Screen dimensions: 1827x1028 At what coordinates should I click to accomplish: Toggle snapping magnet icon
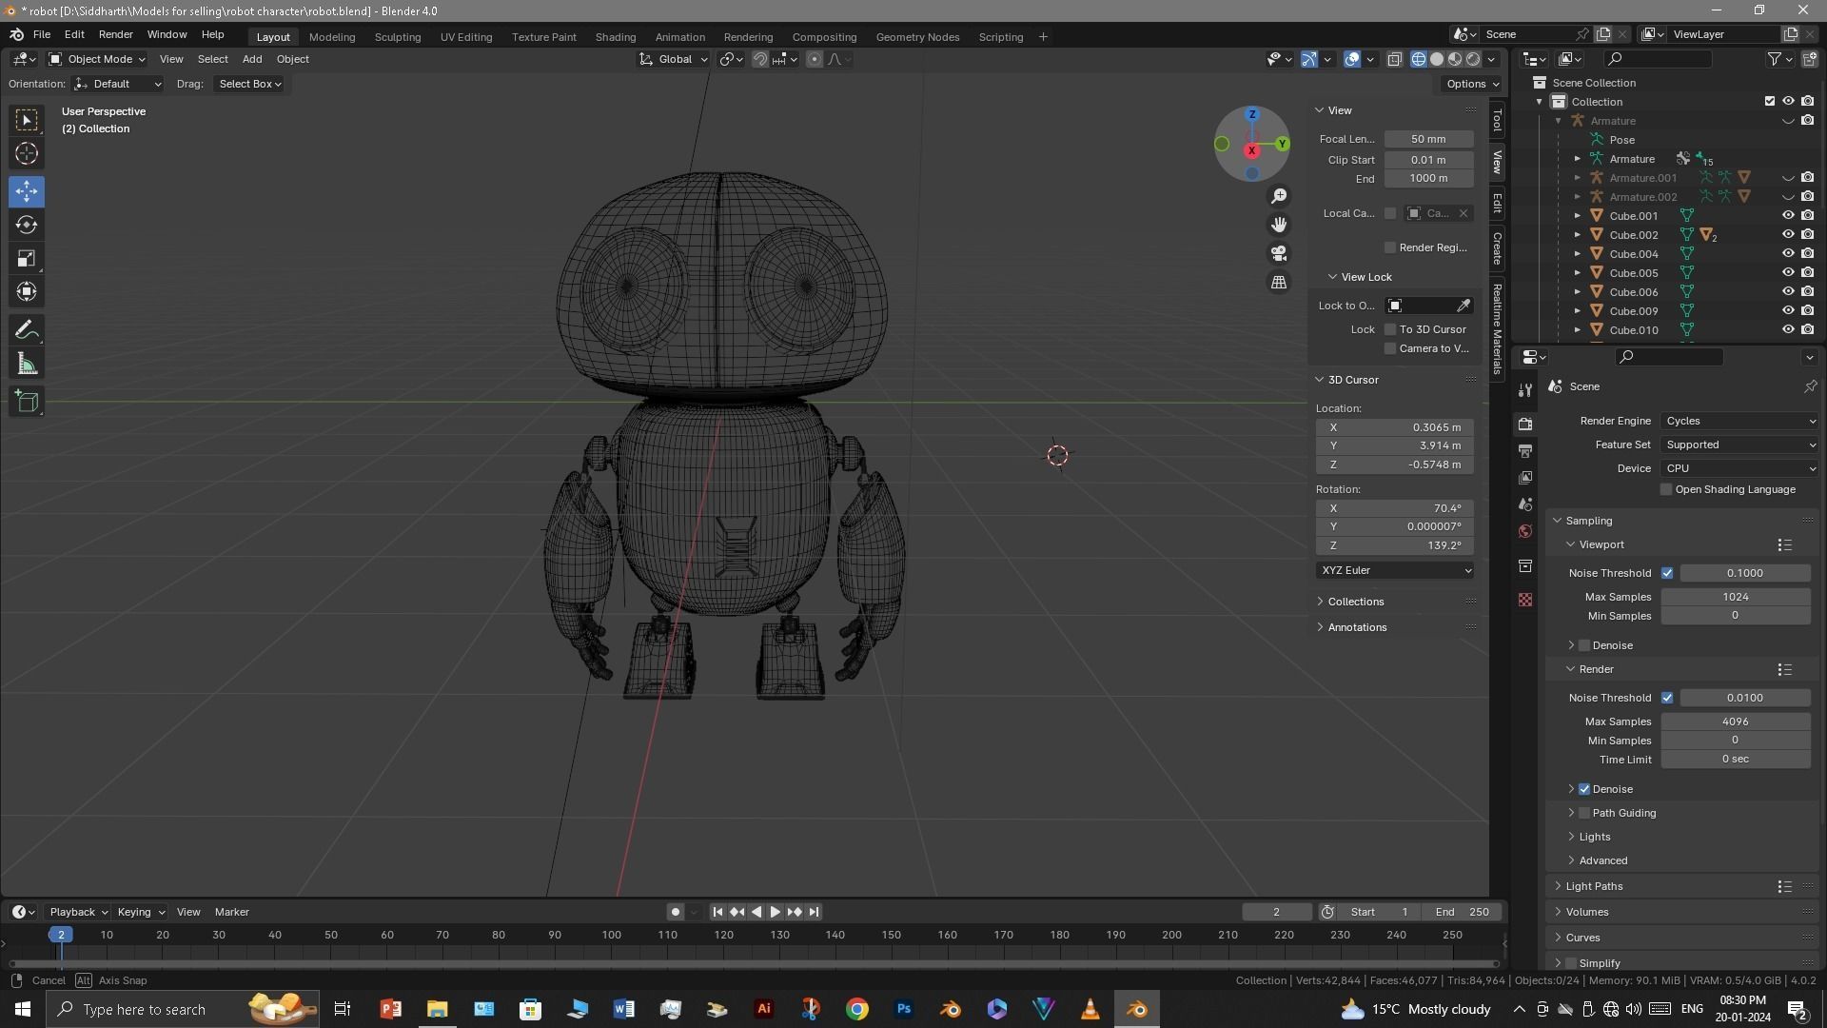pyautogui.click(x=760, y=59)
